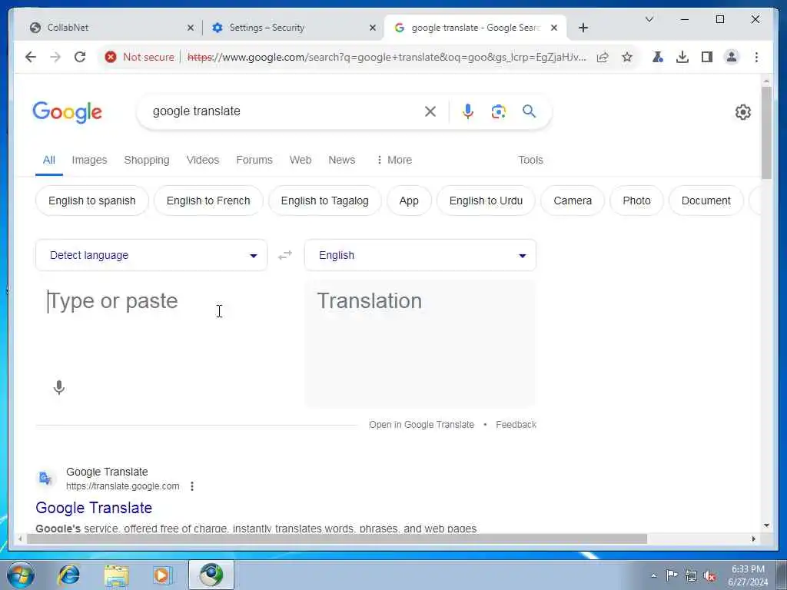Share this page via the share icon
This screenshot has width=787, height=590.
pyautogui.click(x=603, y=57)
